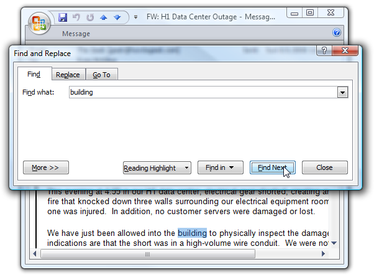Open the Find in dropdown
Screen dimensions: 374x277
tap(221, 167)
